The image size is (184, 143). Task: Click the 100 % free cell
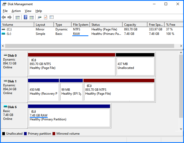click(x=170, y=34)
